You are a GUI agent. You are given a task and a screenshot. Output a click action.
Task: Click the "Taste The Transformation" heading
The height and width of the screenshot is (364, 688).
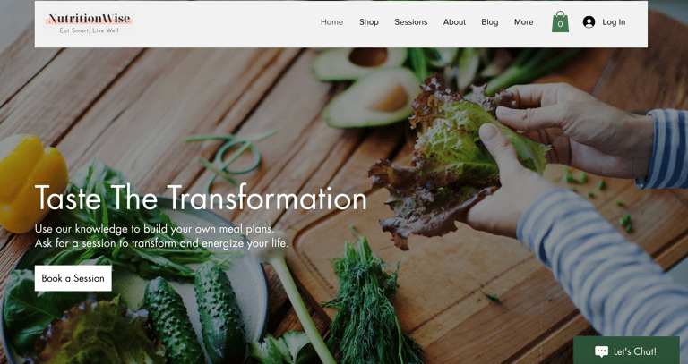tap(201, 198)
